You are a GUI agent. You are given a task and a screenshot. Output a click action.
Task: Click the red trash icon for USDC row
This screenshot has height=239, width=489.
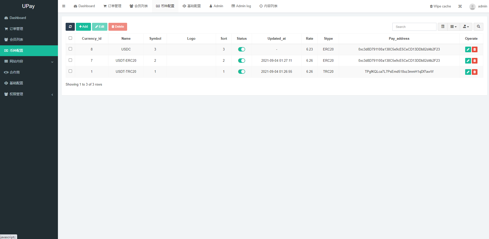(x=475, y=49)
